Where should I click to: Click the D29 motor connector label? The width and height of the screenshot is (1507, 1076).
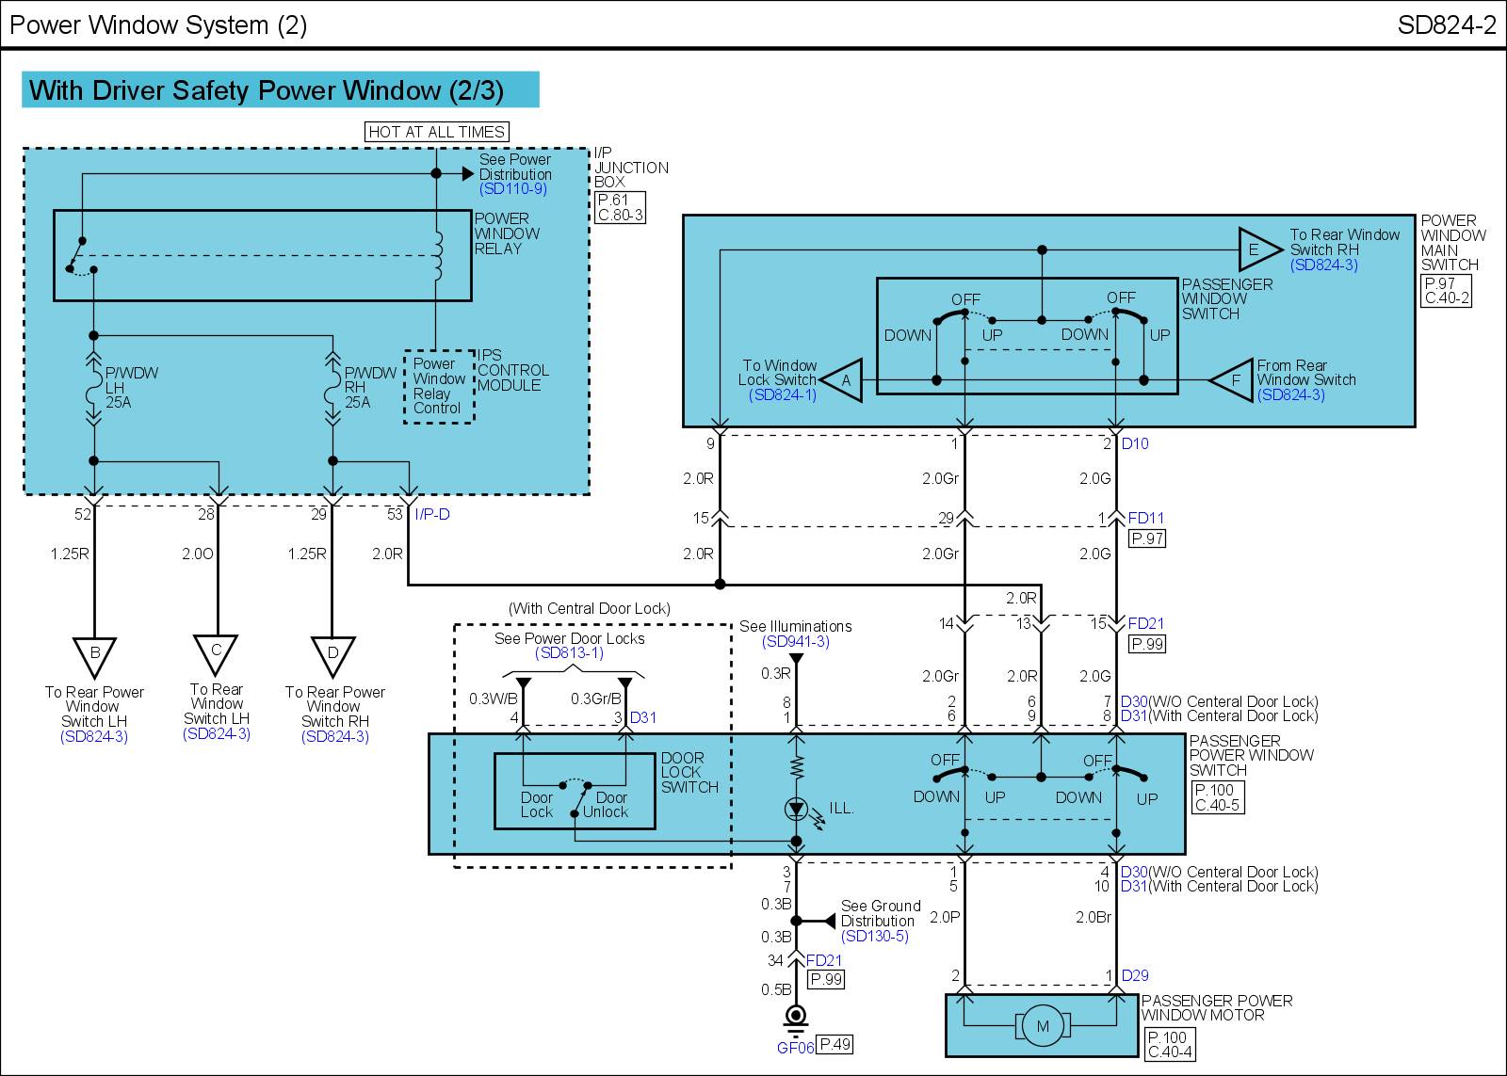pyautogui.click(x=1135, y=976)
